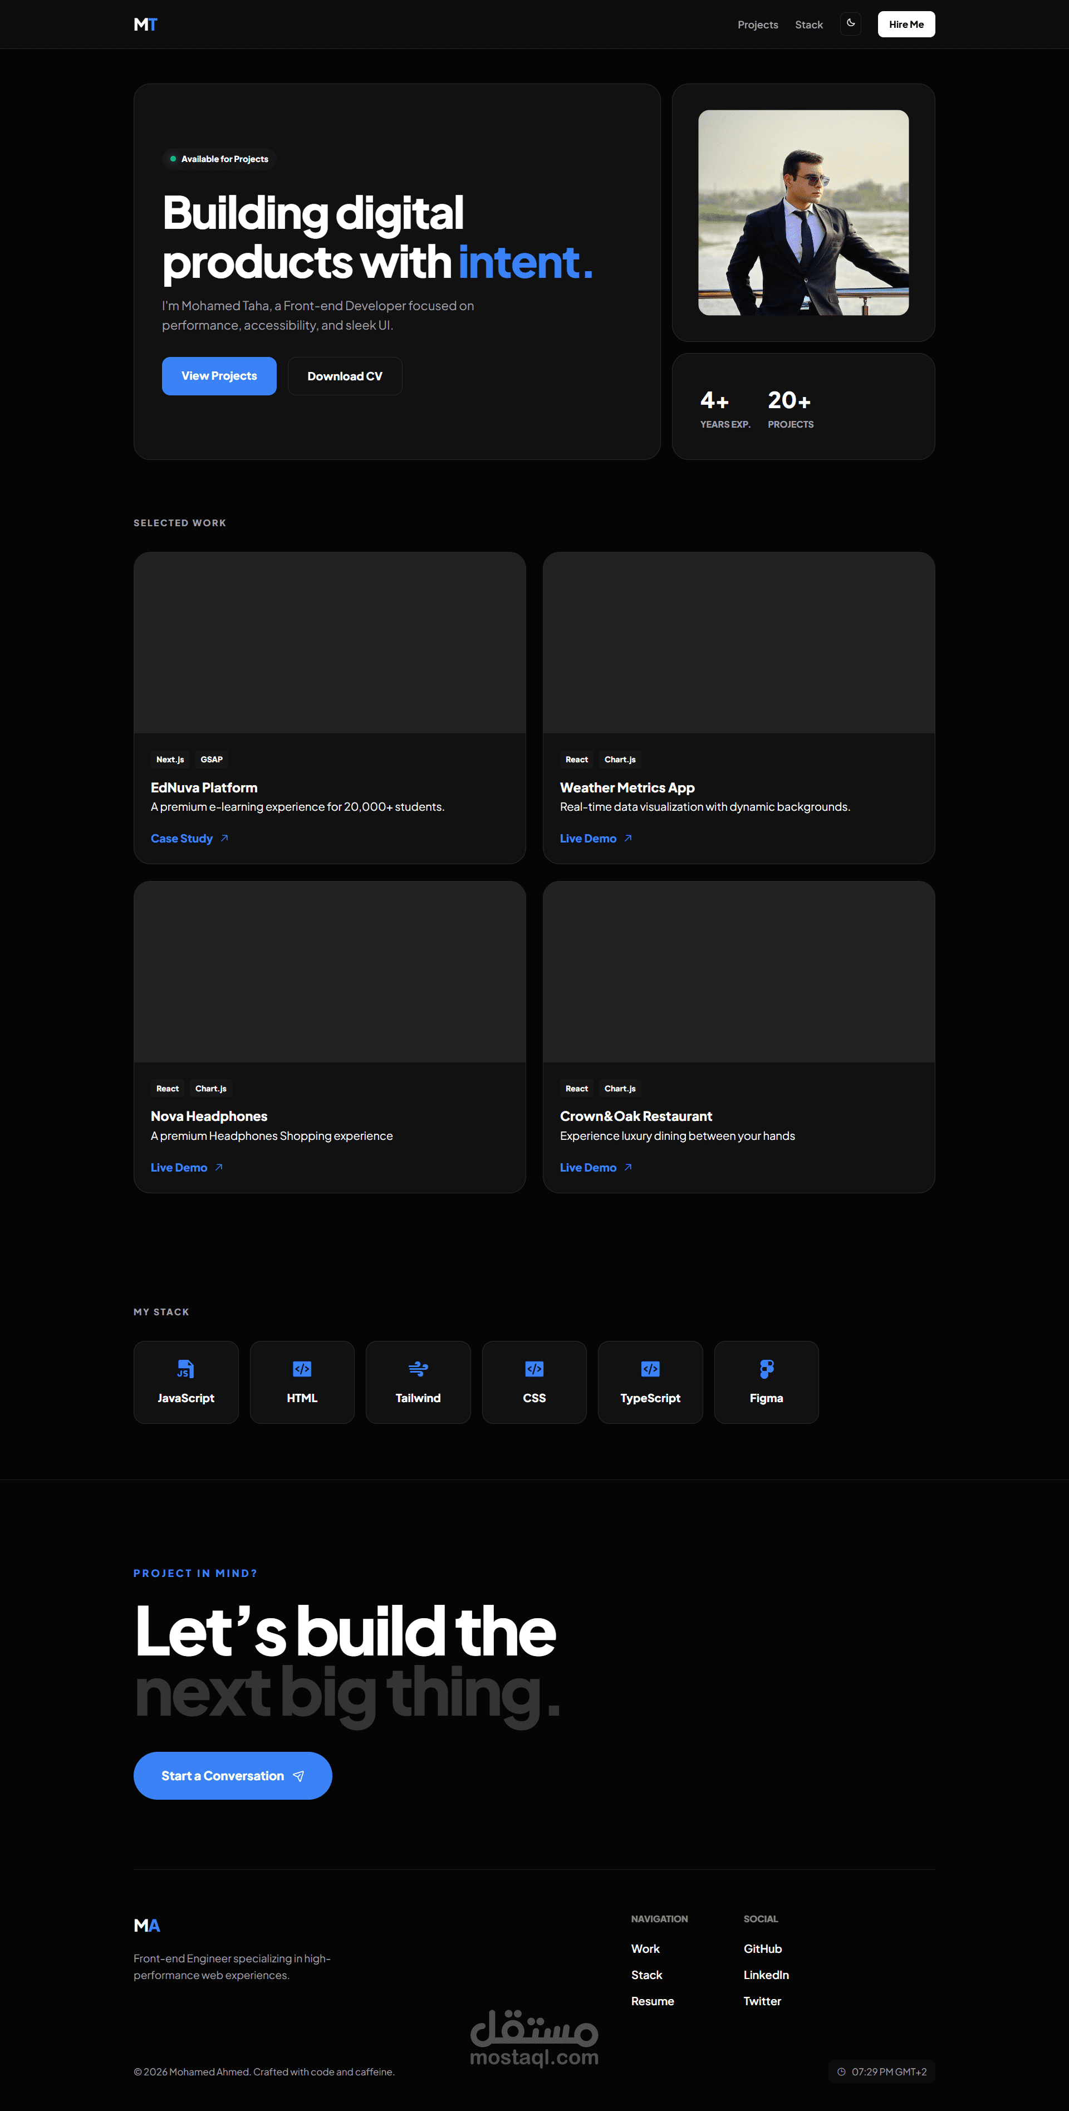
Task: Click the Available for Projects badge
Action: click(219, 159)
